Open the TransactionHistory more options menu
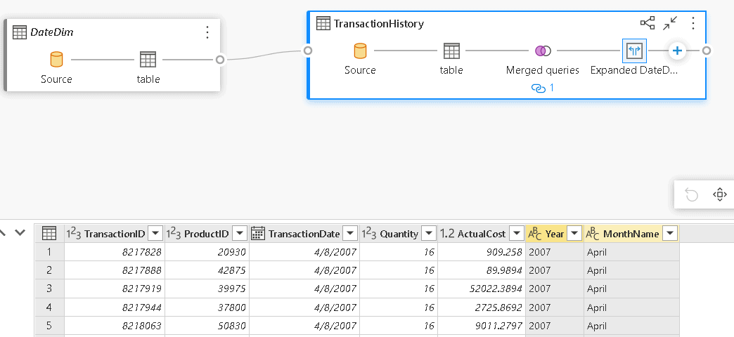 click(x=693, y=23)
